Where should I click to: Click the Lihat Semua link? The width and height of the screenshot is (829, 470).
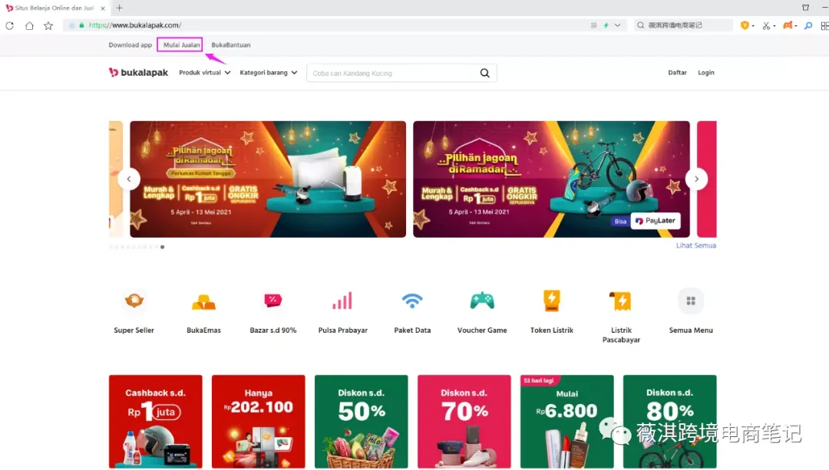coord(695,245)
